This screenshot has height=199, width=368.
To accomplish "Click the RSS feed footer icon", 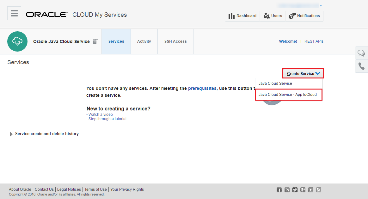I will pos(318,190).
